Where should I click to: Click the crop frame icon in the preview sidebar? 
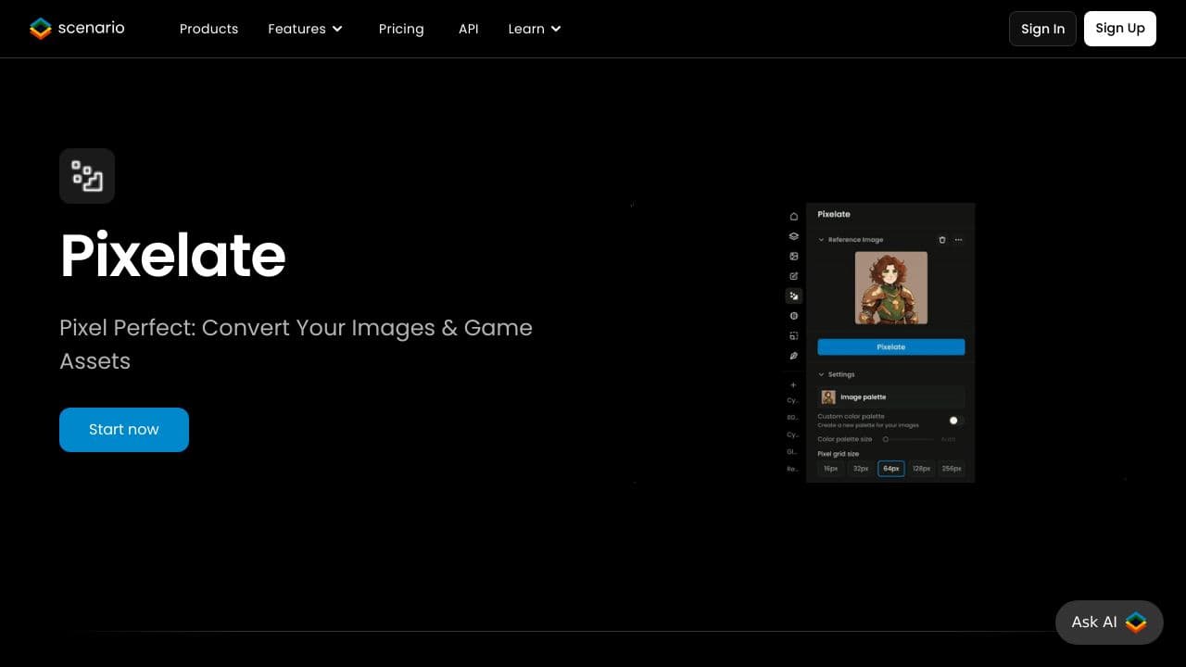coord(793,335)
